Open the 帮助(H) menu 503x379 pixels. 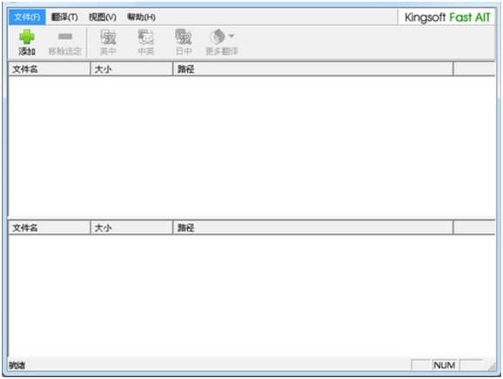[141, 17]
